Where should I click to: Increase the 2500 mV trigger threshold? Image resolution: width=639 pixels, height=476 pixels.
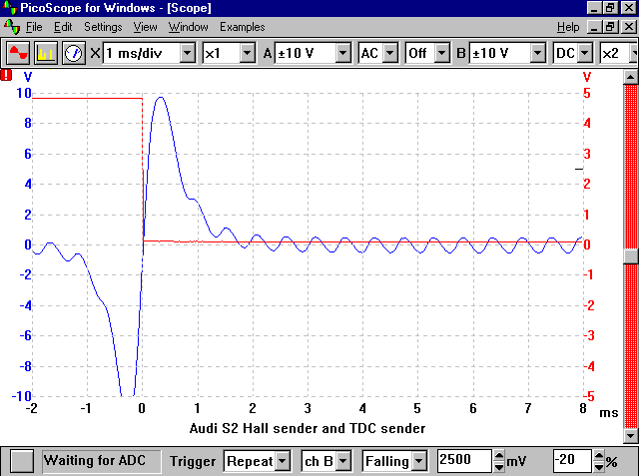click(499, 456)
